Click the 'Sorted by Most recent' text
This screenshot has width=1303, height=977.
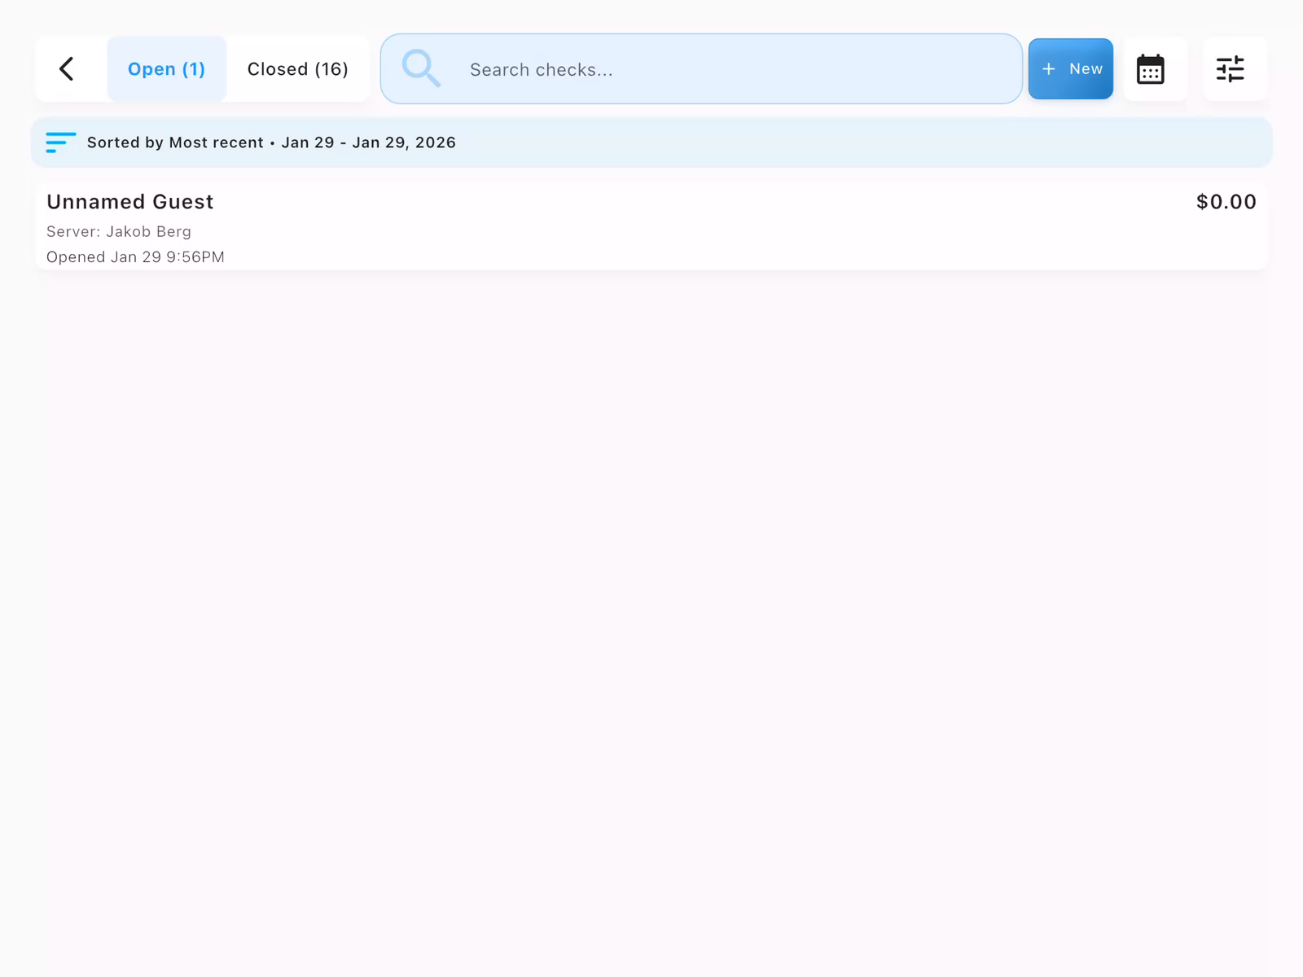point(175,142)
